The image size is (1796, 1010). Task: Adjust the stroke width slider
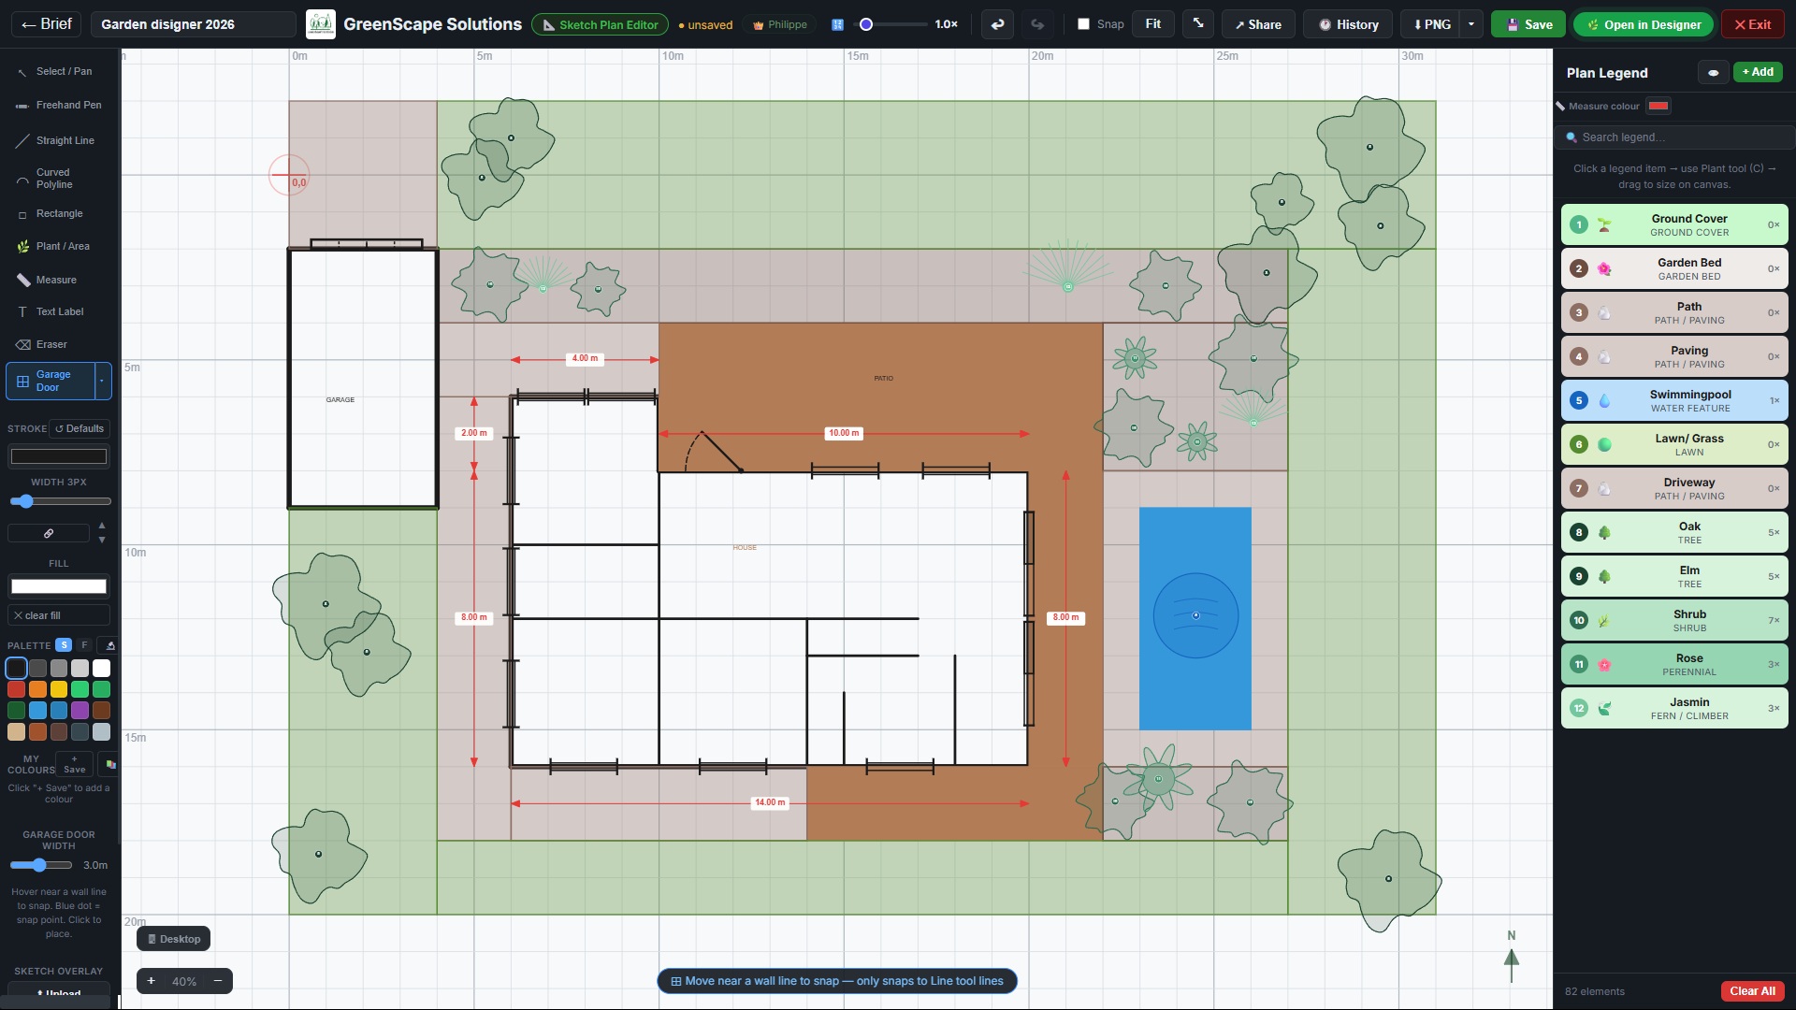click(59, 501)
